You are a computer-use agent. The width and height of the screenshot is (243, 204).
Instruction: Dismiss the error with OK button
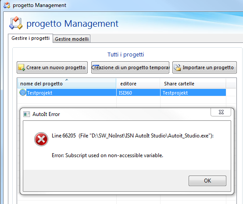tap(207, 181)
